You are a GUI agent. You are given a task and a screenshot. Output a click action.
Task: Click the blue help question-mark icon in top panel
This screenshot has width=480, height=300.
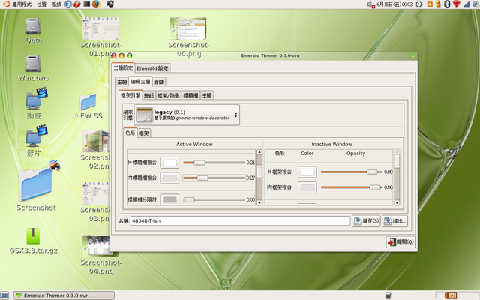coord(68,4)
